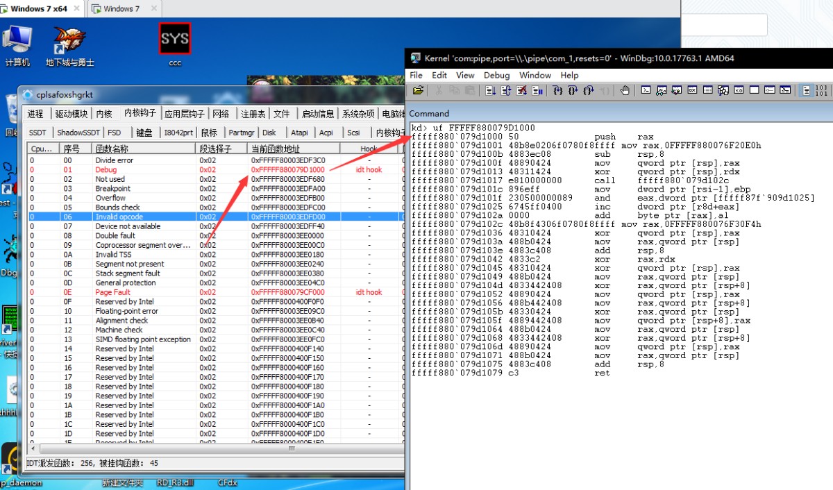833x490 pixels.
Task: Open the 计算机 desktop icon
Action: 17,45
